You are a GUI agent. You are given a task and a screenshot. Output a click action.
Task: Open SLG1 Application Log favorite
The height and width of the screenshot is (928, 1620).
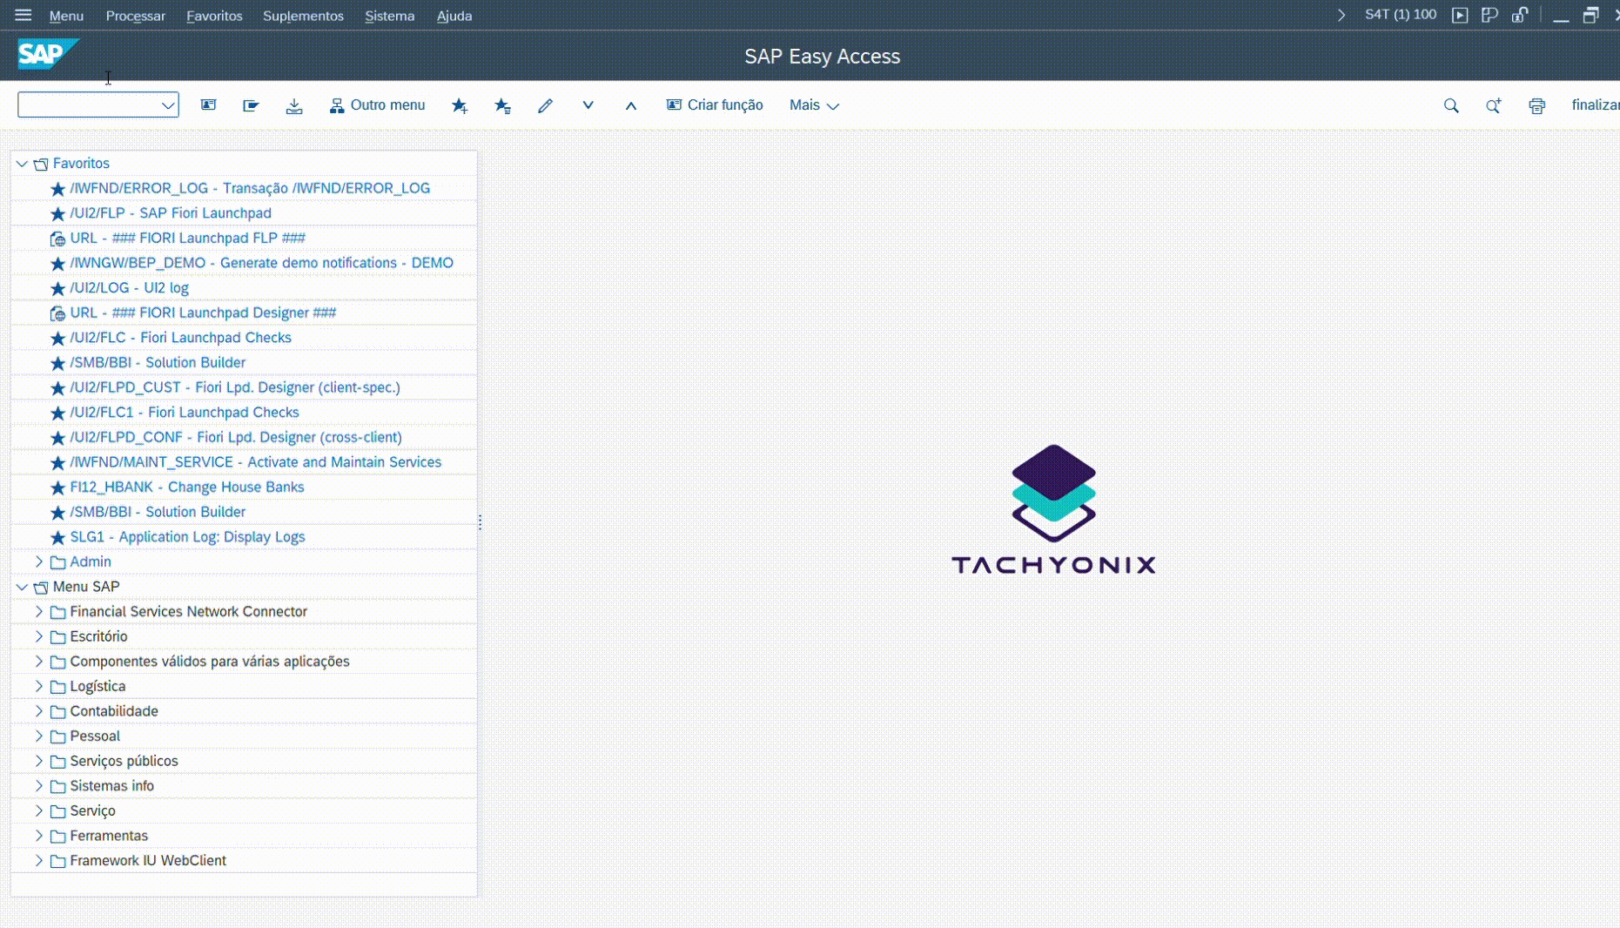[x=187, y=537]
